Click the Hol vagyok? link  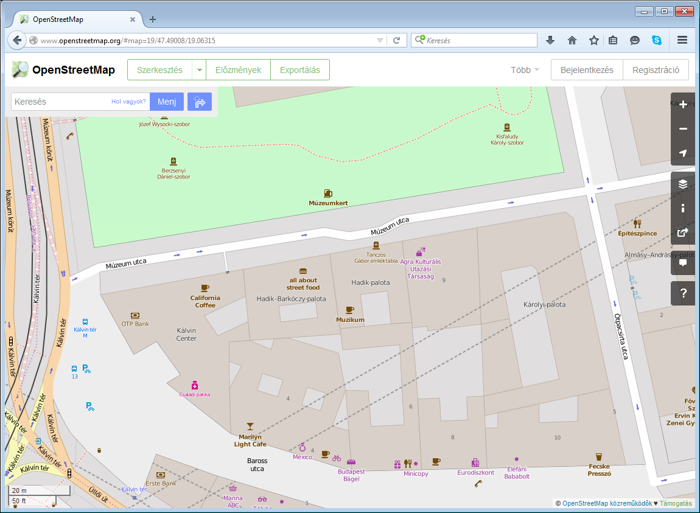click(128, 102)
